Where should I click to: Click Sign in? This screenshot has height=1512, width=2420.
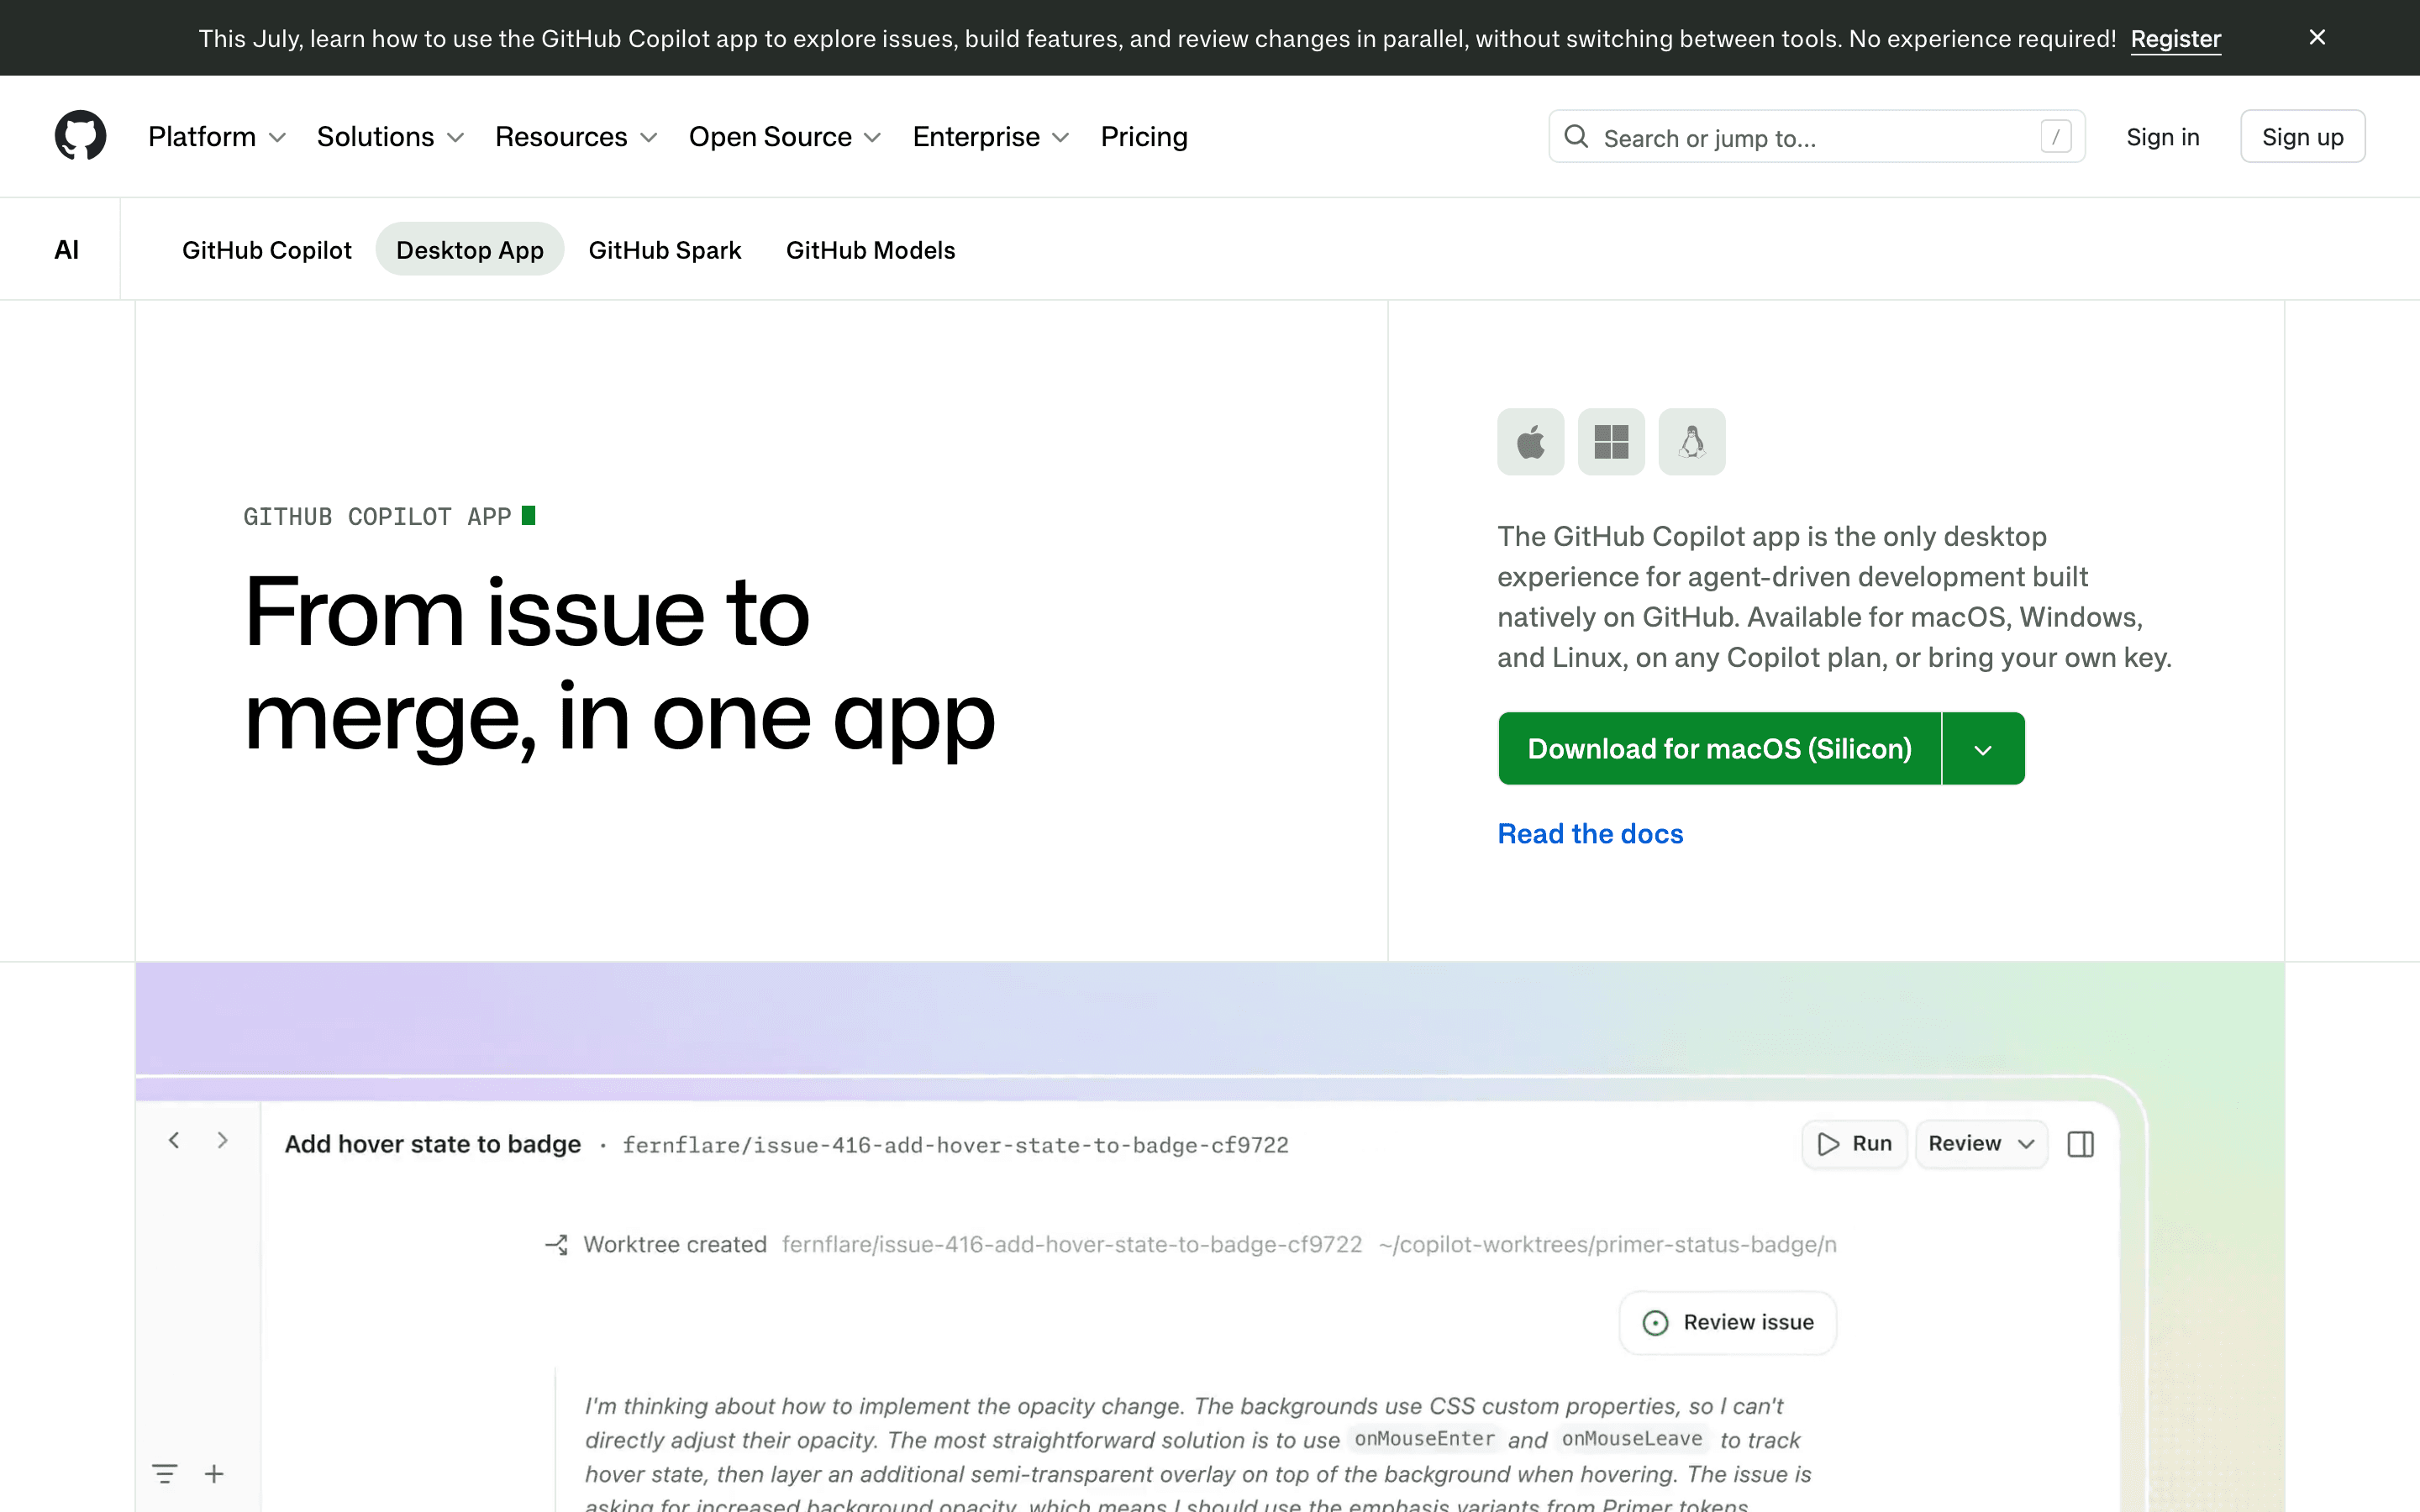click(x=2162, y=136)
